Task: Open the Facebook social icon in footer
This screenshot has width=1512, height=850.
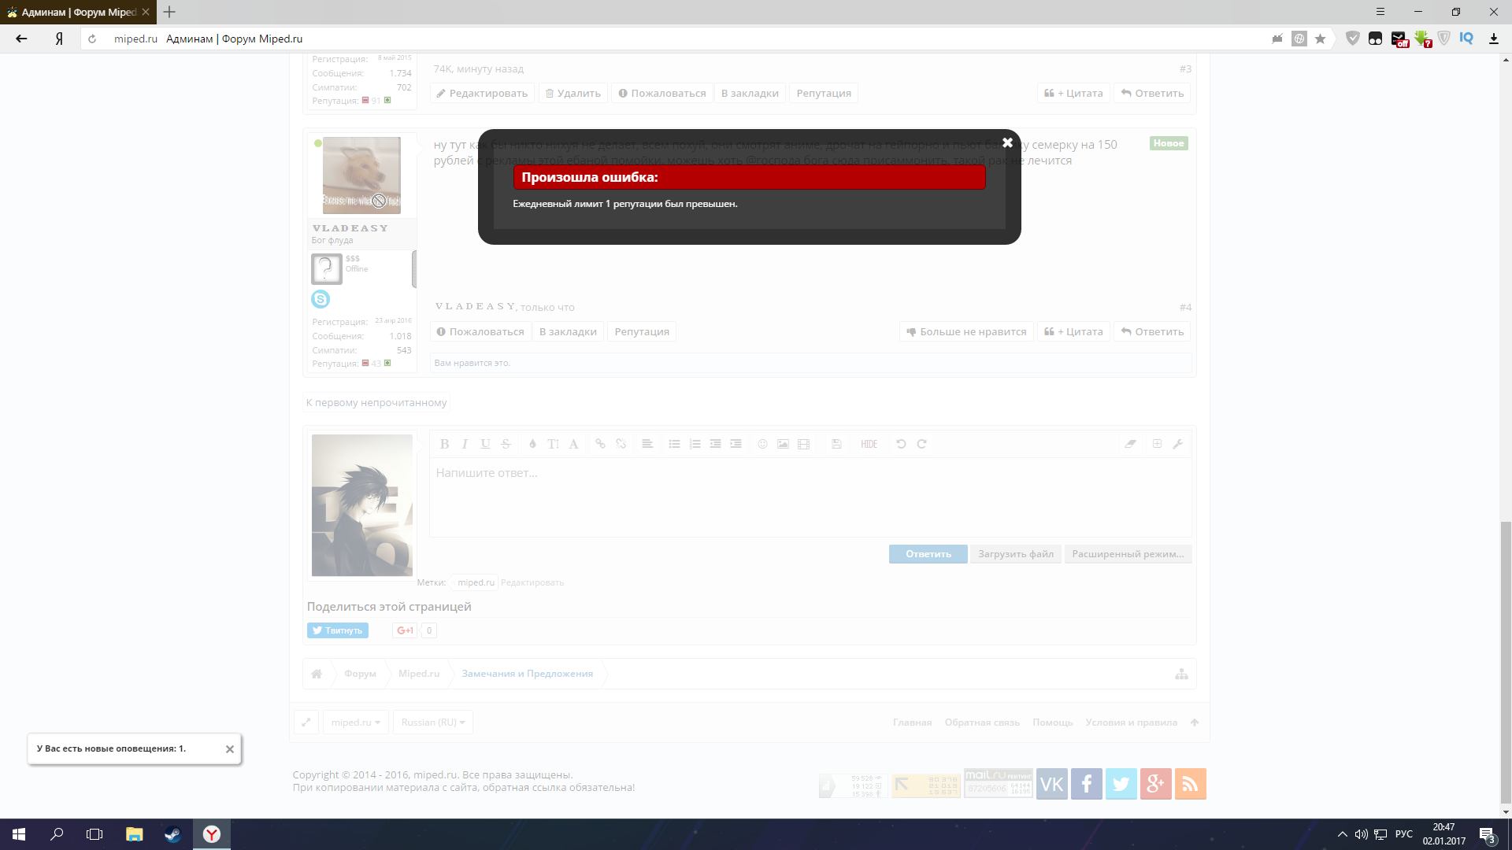Action: point(1087,784)
